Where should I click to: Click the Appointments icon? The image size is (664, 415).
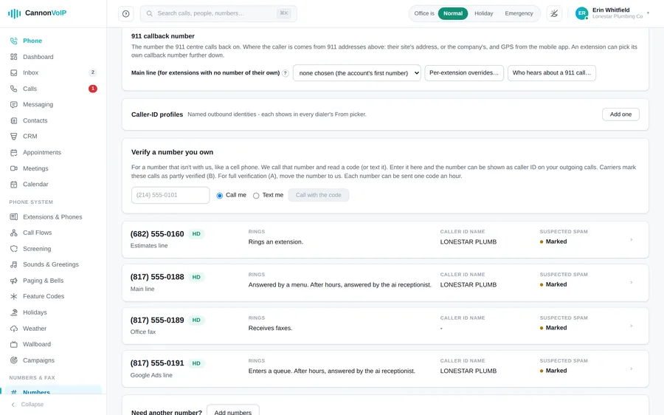[x=14, y=153]
